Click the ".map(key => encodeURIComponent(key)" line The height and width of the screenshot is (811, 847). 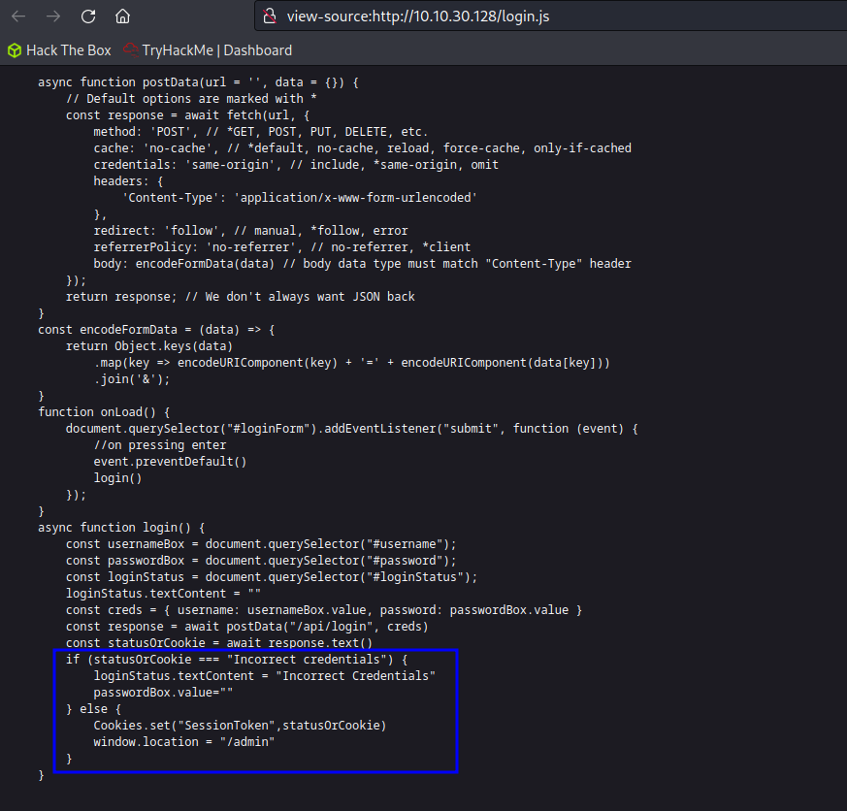(351, 362)
